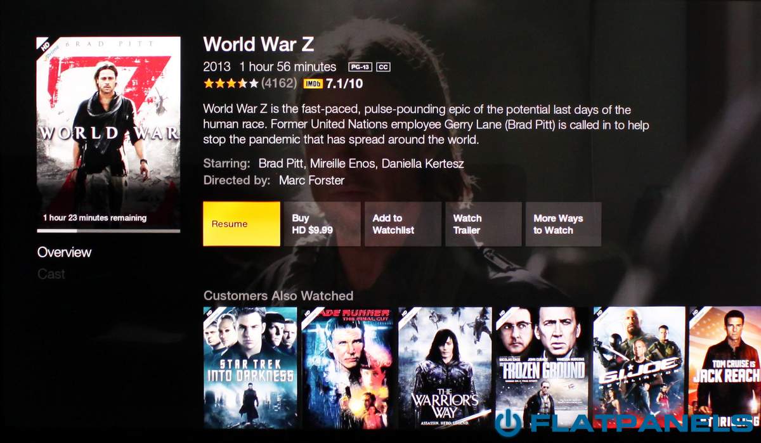Select the Overview menu item

pos(64,252)
